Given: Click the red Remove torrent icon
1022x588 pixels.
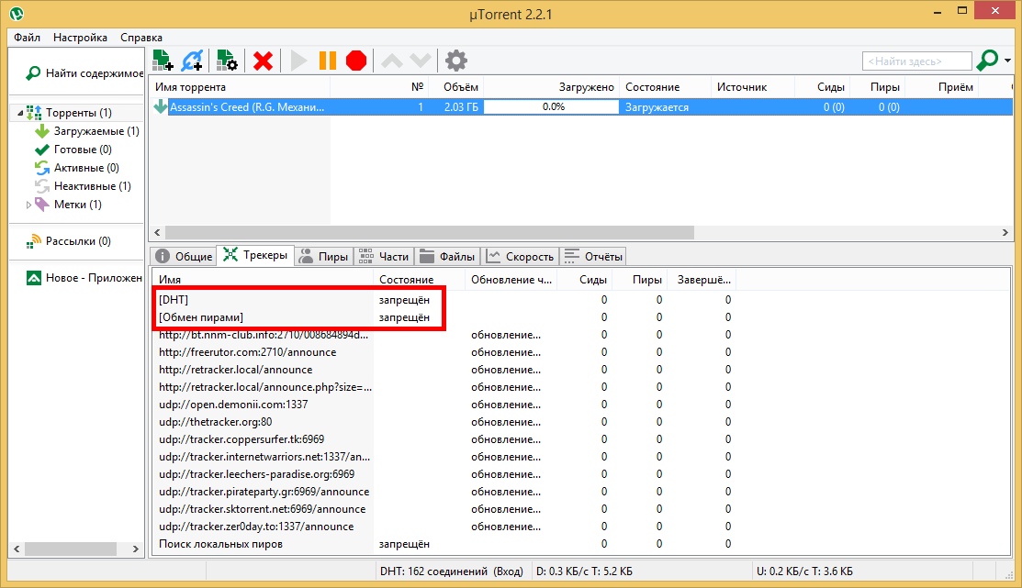Looking at the screenshot, I should point(262,60).
